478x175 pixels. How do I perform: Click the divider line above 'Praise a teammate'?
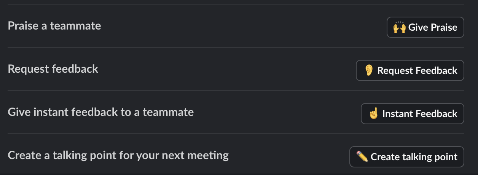click(x=236, y=4)
